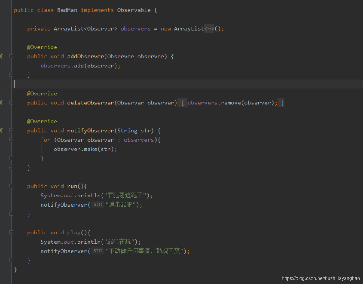Click observers at end of for header
This screenshot has width=363, height=284.
(x=139, y=140)
